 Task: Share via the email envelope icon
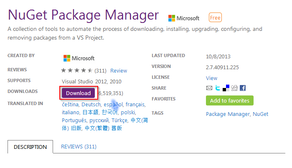pyautogui.click(x=209, y=88)
